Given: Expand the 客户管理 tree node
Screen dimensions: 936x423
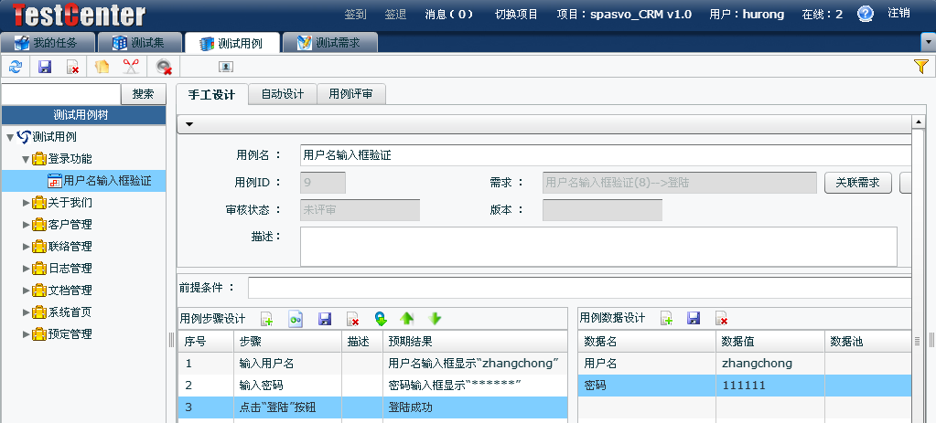Looking at the screenshot, I should tap(27, 225).
